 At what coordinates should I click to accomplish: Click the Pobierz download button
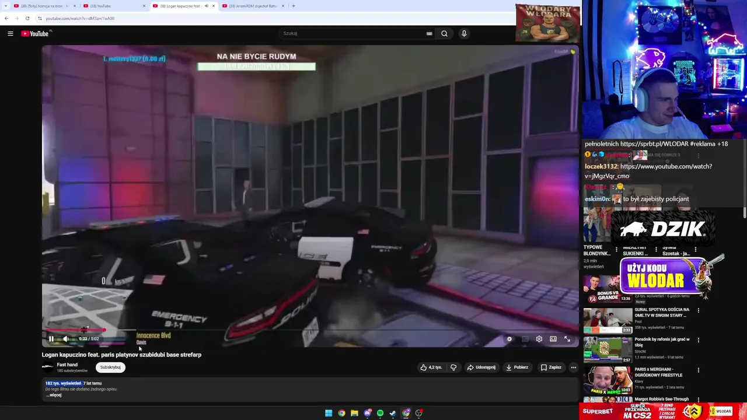pos(517,367)
